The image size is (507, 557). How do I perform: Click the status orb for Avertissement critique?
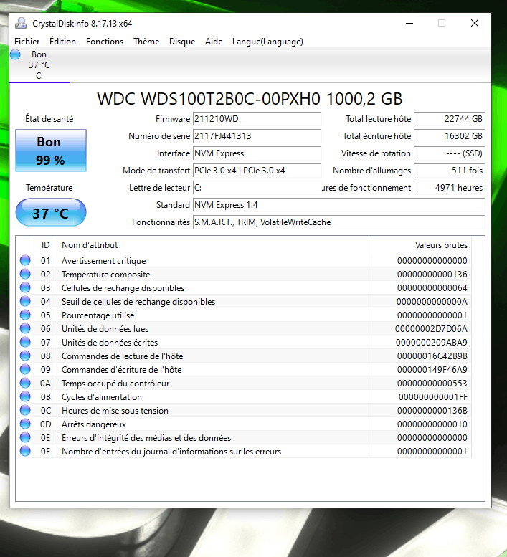pos(25,260)
